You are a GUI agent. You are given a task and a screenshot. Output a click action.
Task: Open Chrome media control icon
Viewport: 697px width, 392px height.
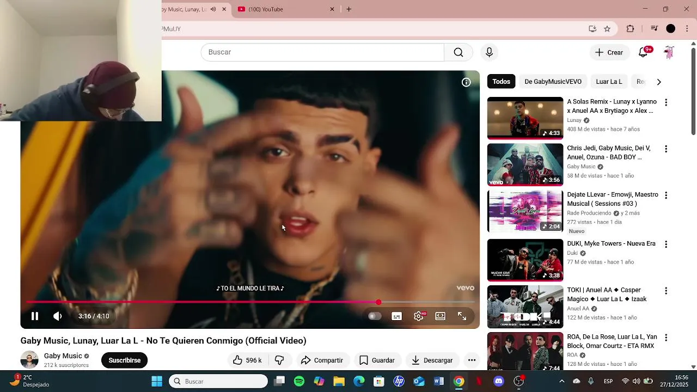pyautogui.click(x=655, y=29)
